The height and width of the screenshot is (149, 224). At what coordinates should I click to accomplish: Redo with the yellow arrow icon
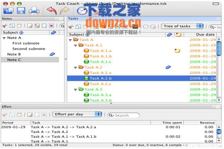[x=65, y=11]
